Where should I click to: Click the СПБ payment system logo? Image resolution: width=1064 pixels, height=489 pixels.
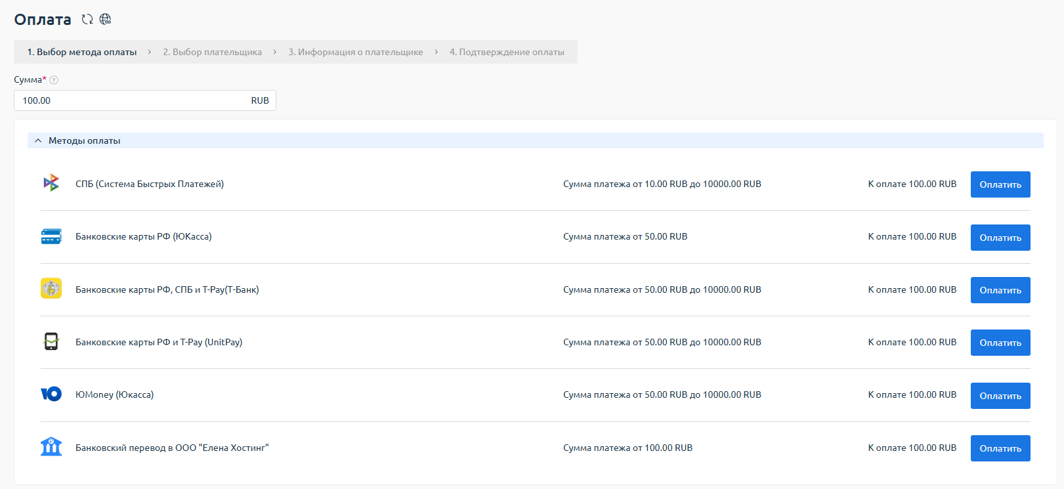pyautogui.click(x=51, y=183)
